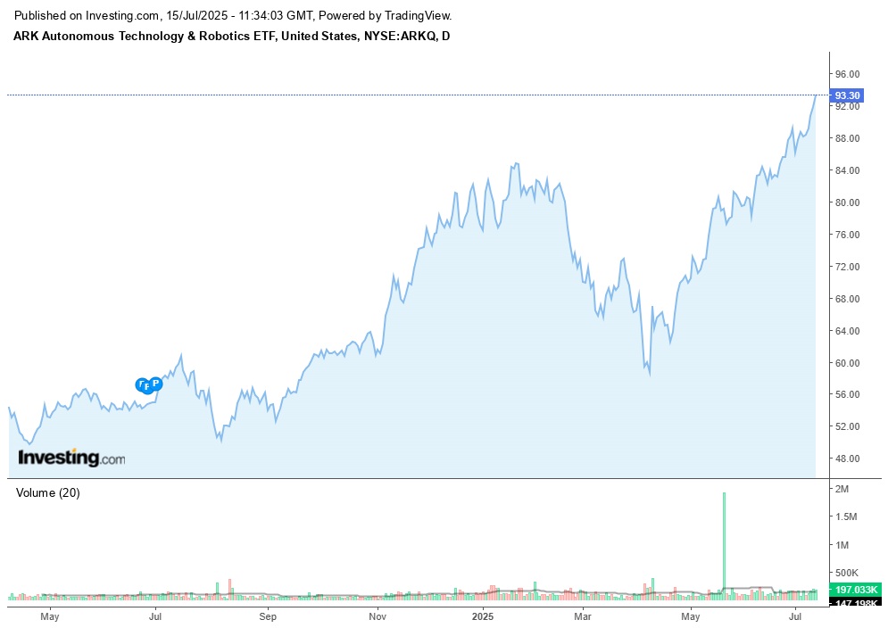The height and width of the screenshot is (628, 888).
Task: Click the Nov label on time axis
Action: 378,616
